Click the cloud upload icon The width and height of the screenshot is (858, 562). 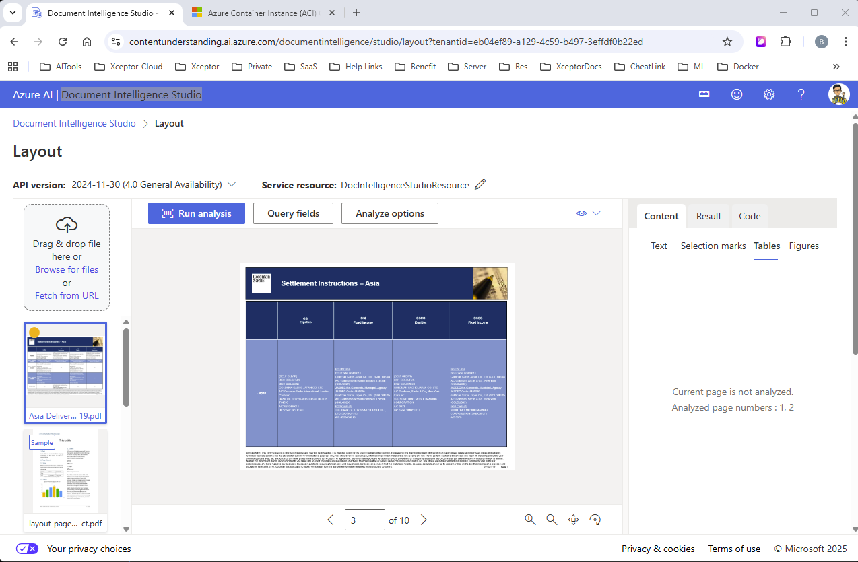[67, 224]
